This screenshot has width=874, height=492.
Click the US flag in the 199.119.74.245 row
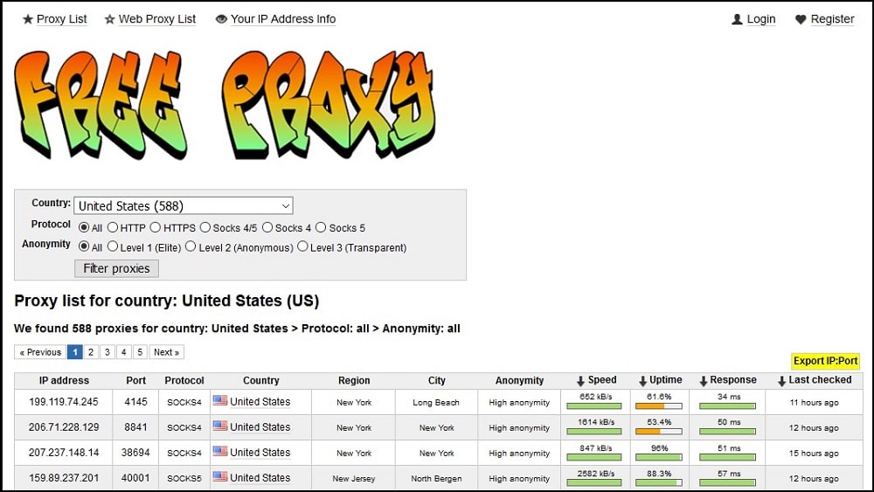(220, 400)
